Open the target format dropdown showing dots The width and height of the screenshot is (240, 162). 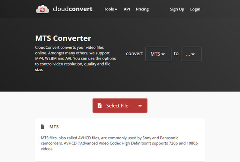191,54
